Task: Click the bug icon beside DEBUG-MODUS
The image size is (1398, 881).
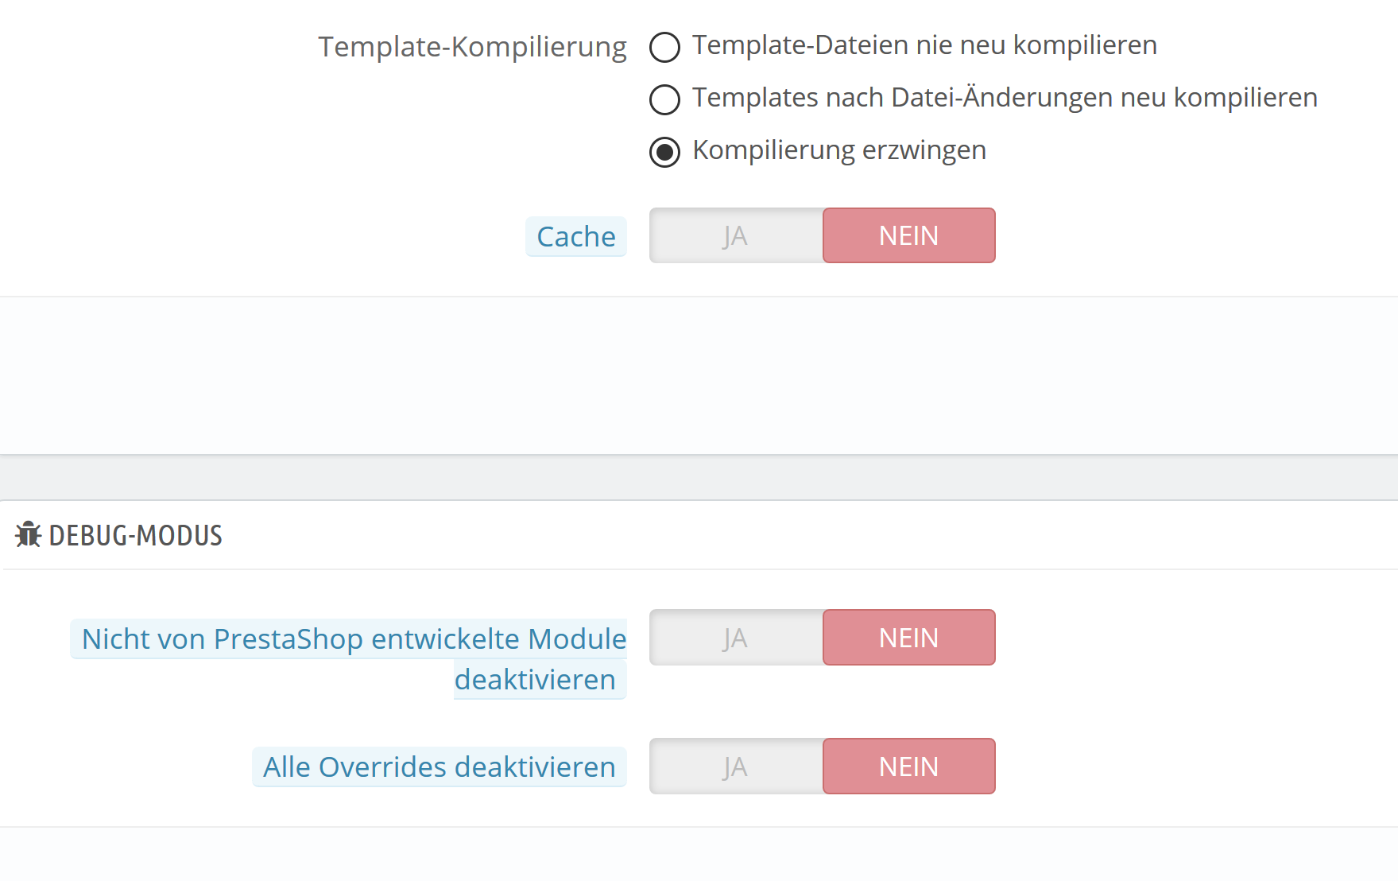Action: coord(29,535)
